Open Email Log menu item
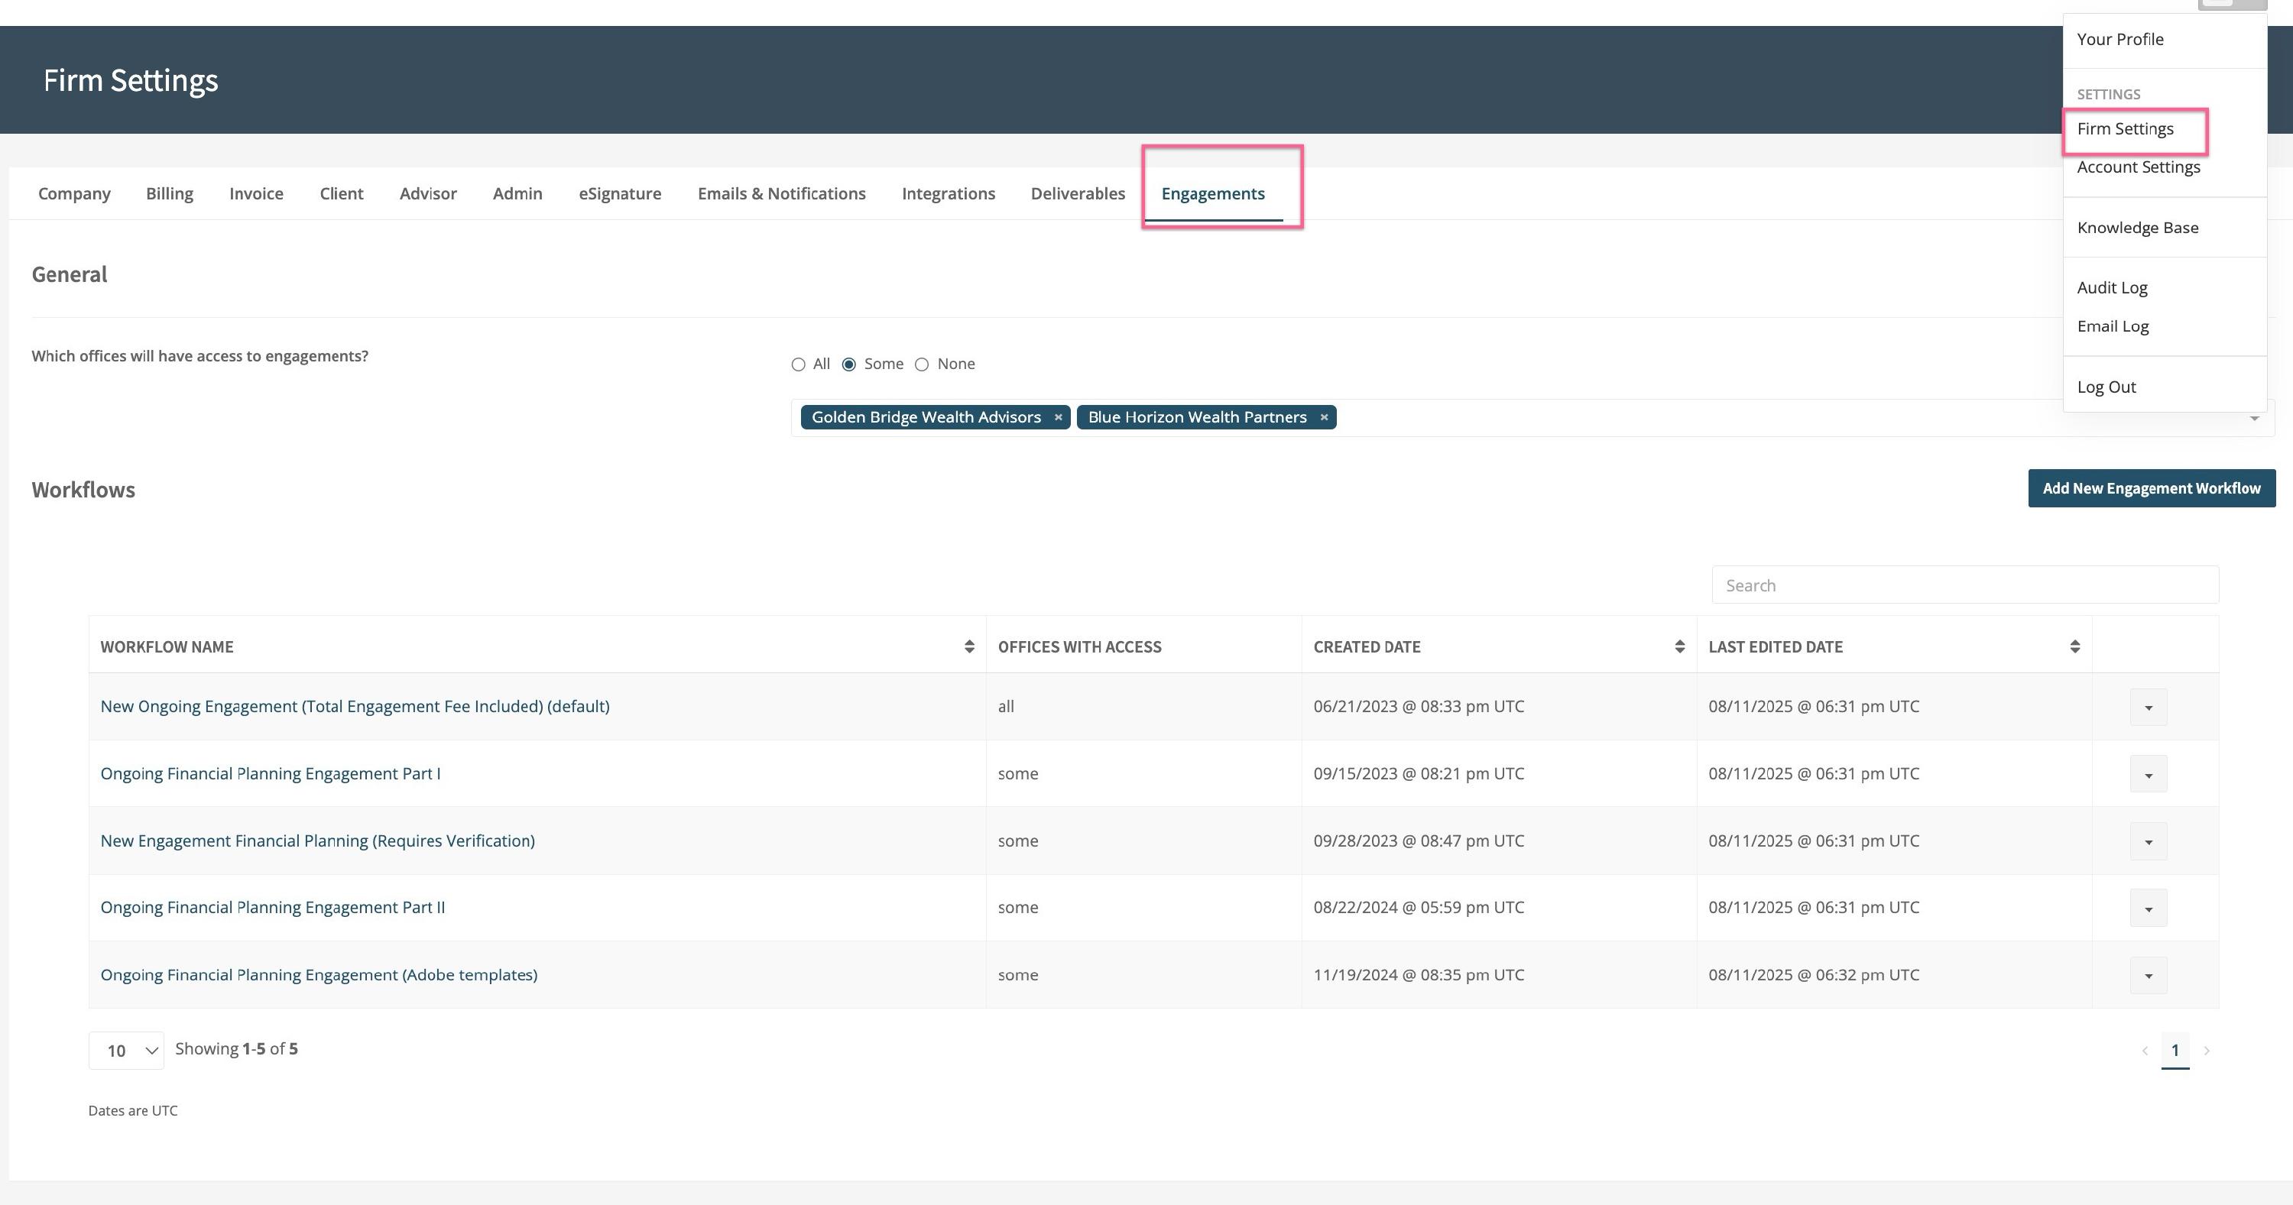The height and width of the screenshot is (1205, 2293). click(2113, 326)
